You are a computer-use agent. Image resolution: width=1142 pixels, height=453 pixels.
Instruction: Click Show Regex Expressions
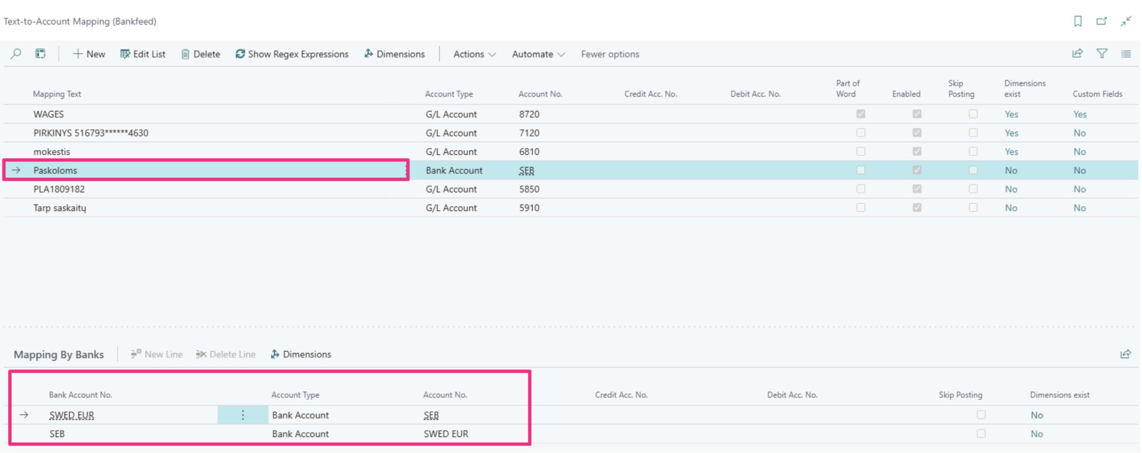coord(292,54)
